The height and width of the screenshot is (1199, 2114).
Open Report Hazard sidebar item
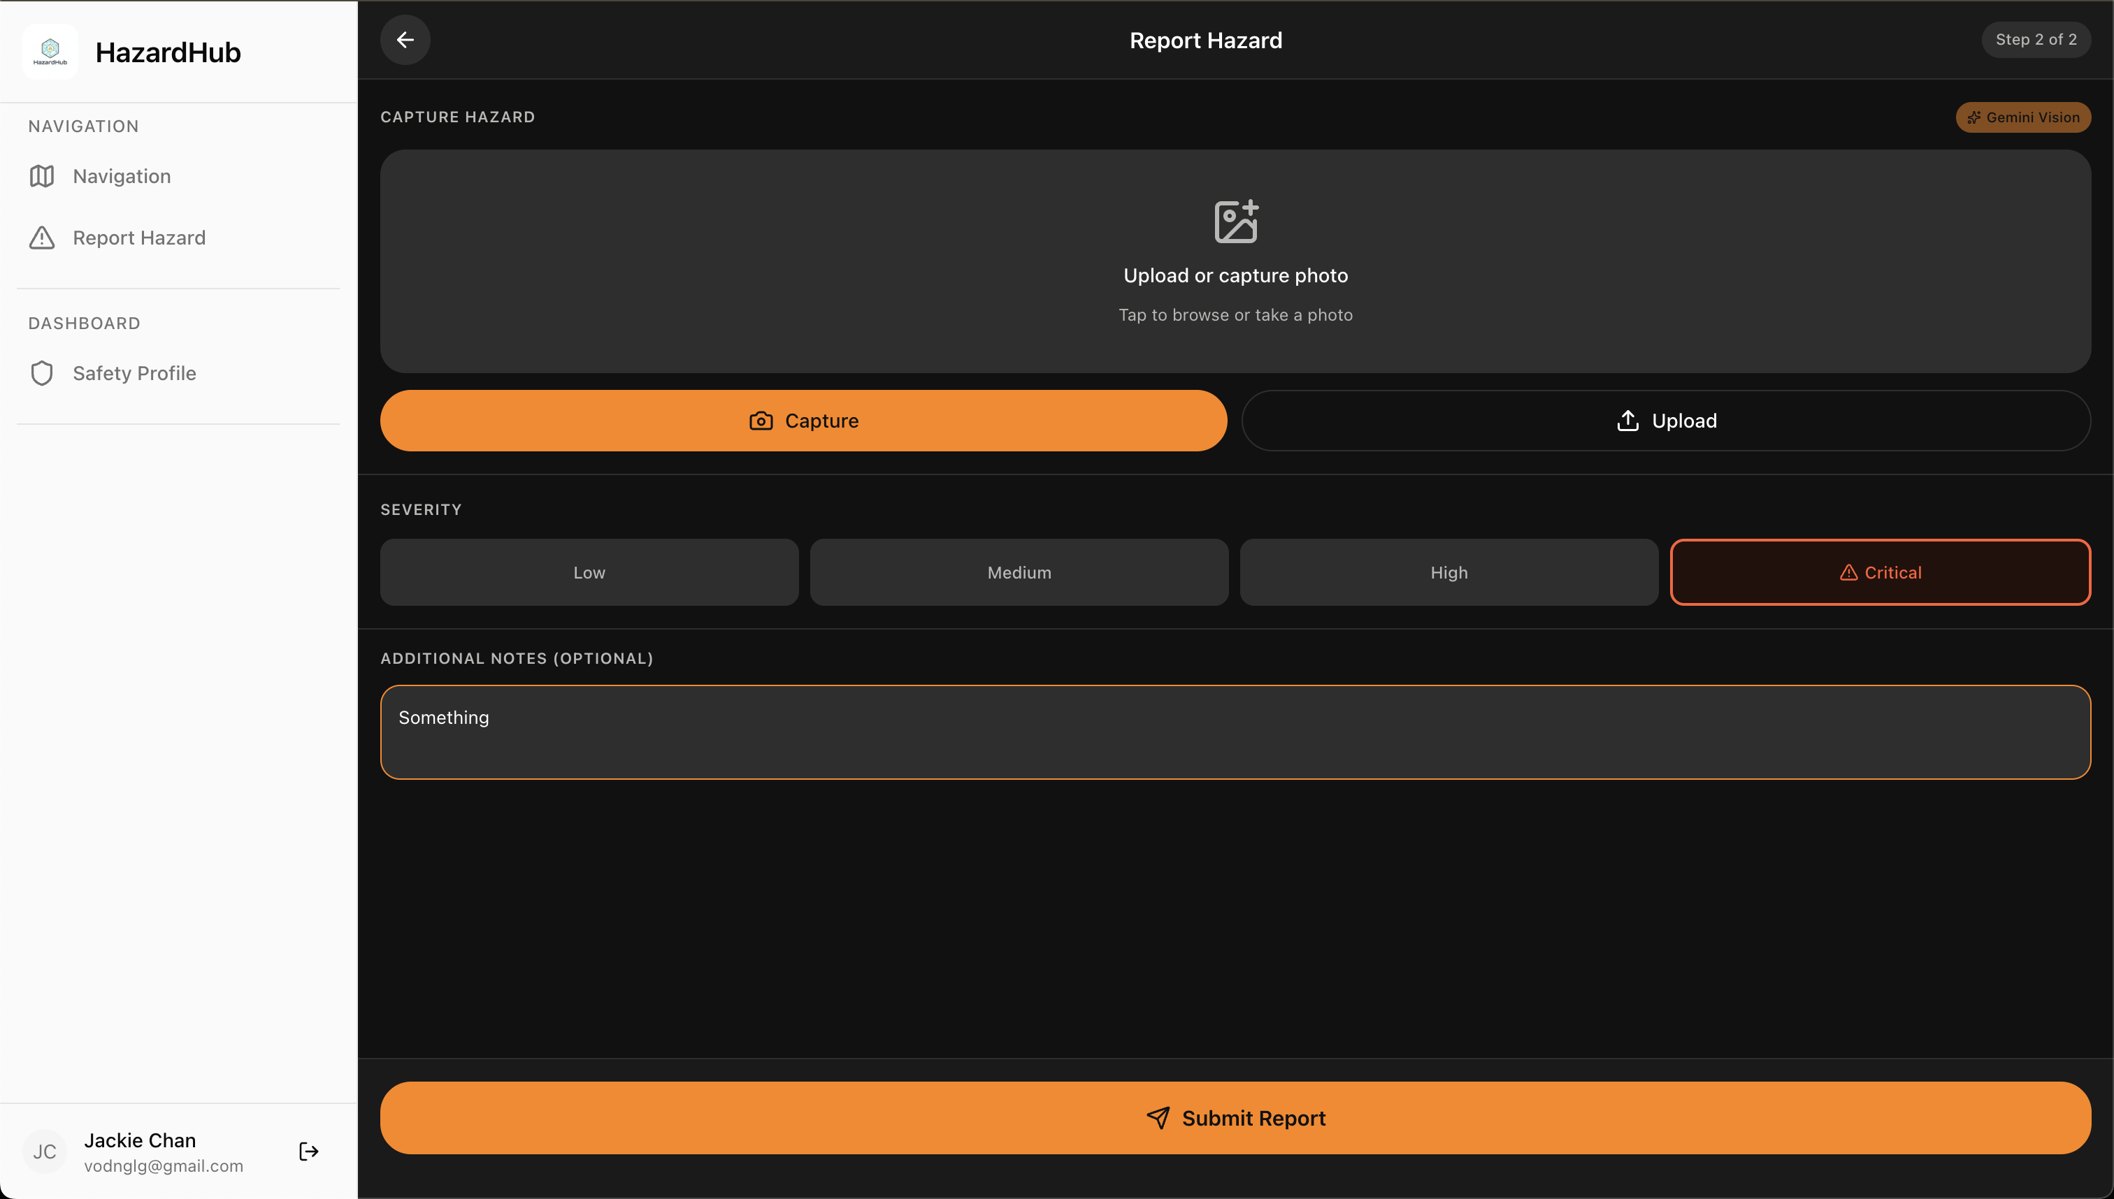pos(139,238)
